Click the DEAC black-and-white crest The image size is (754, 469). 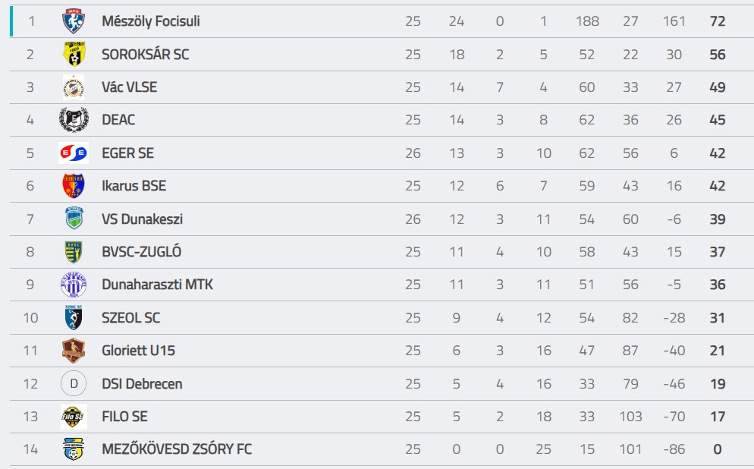[74, 120]
